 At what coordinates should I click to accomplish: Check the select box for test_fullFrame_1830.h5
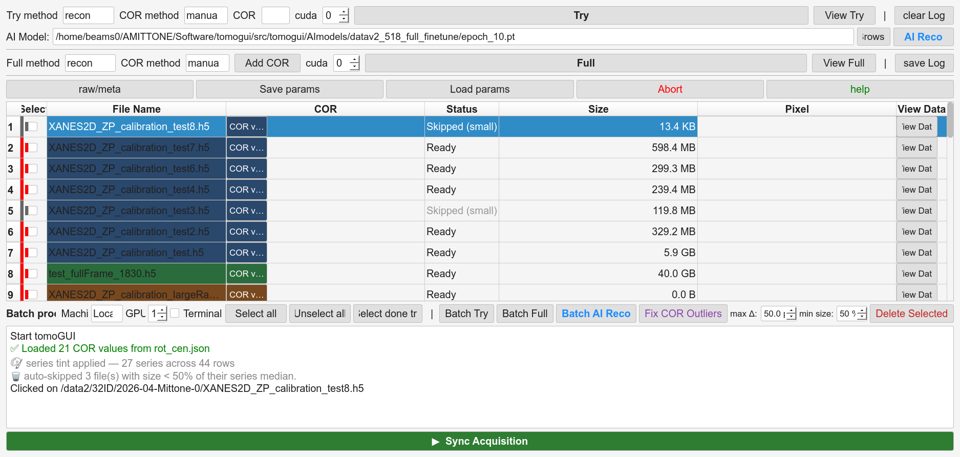click(x=33, y=274)
